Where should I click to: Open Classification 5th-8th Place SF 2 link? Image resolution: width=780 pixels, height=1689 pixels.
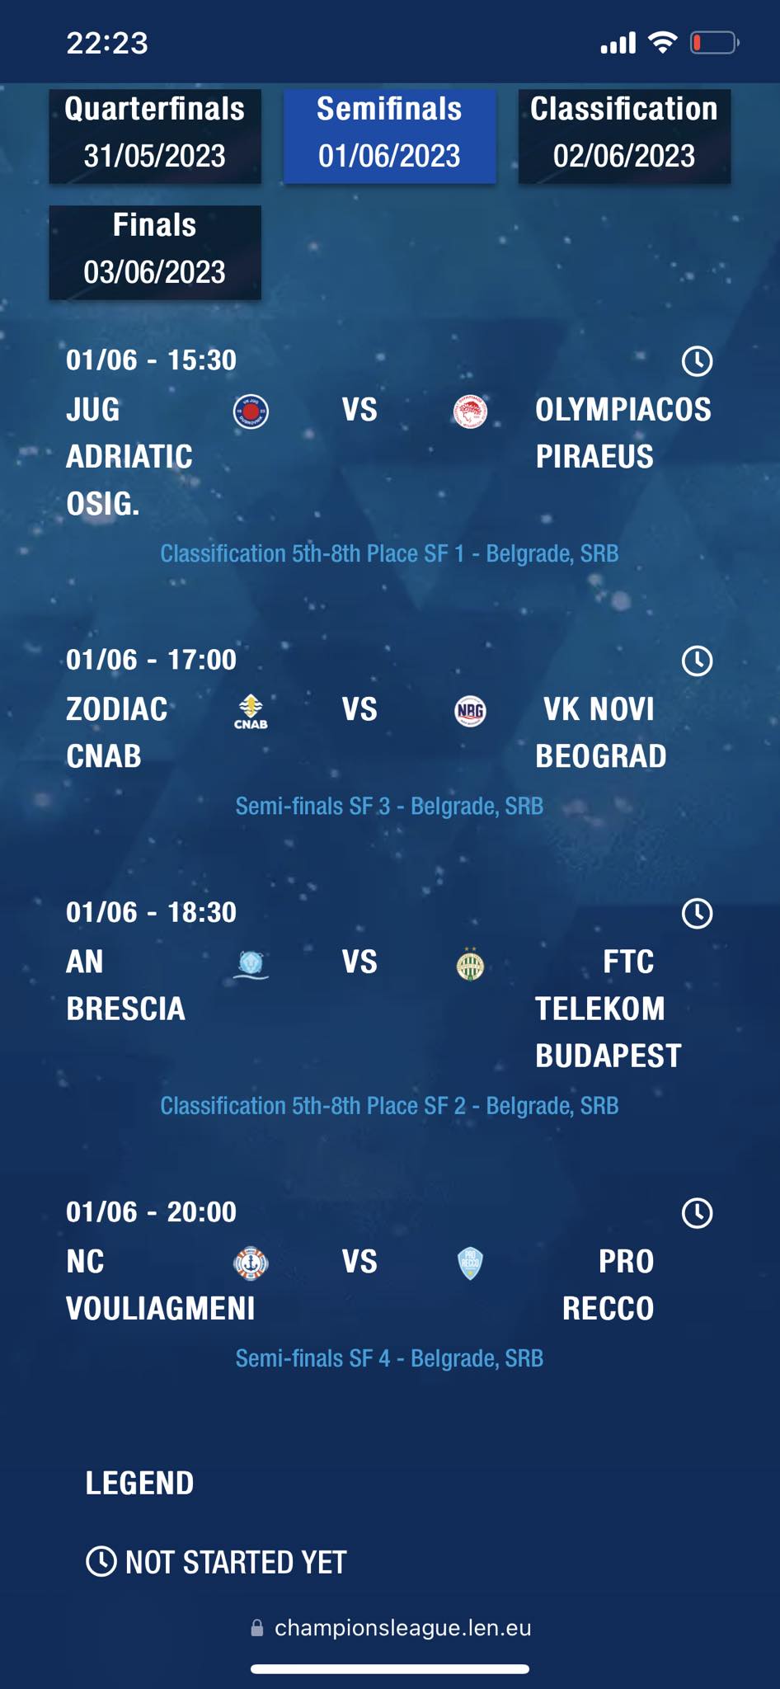point(389,1106)
